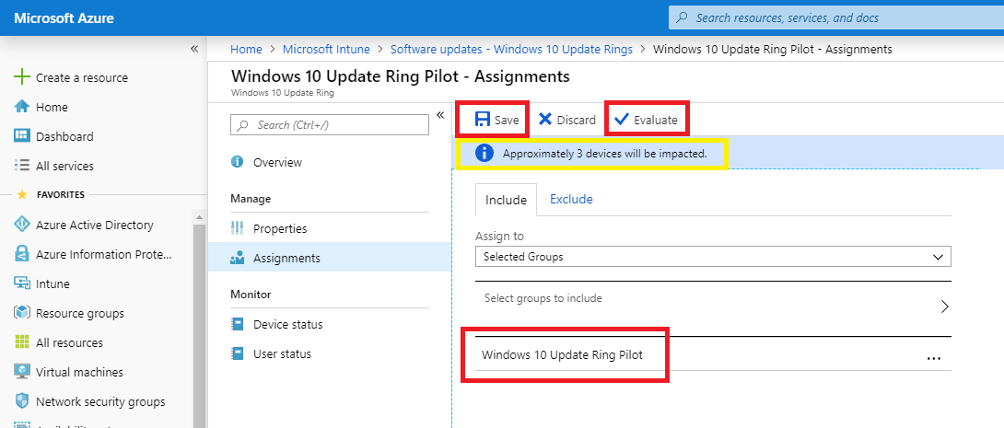This screenshot has width=1004, height=428.
Task: Click the Microsoft Intune breadcrumb link
Action: (327, 50)
